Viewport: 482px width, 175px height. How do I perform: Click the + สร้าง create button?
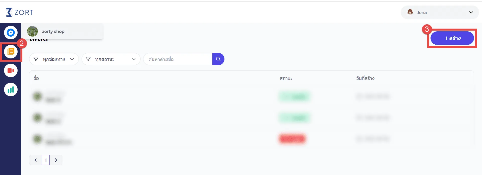tap(452, 38)
